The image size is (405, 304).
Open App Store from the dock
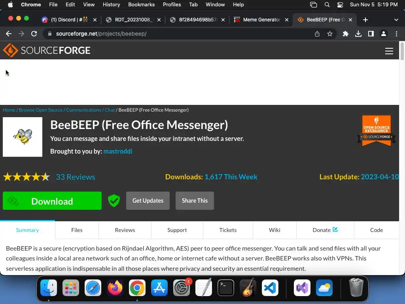click(x=159, y=288)
